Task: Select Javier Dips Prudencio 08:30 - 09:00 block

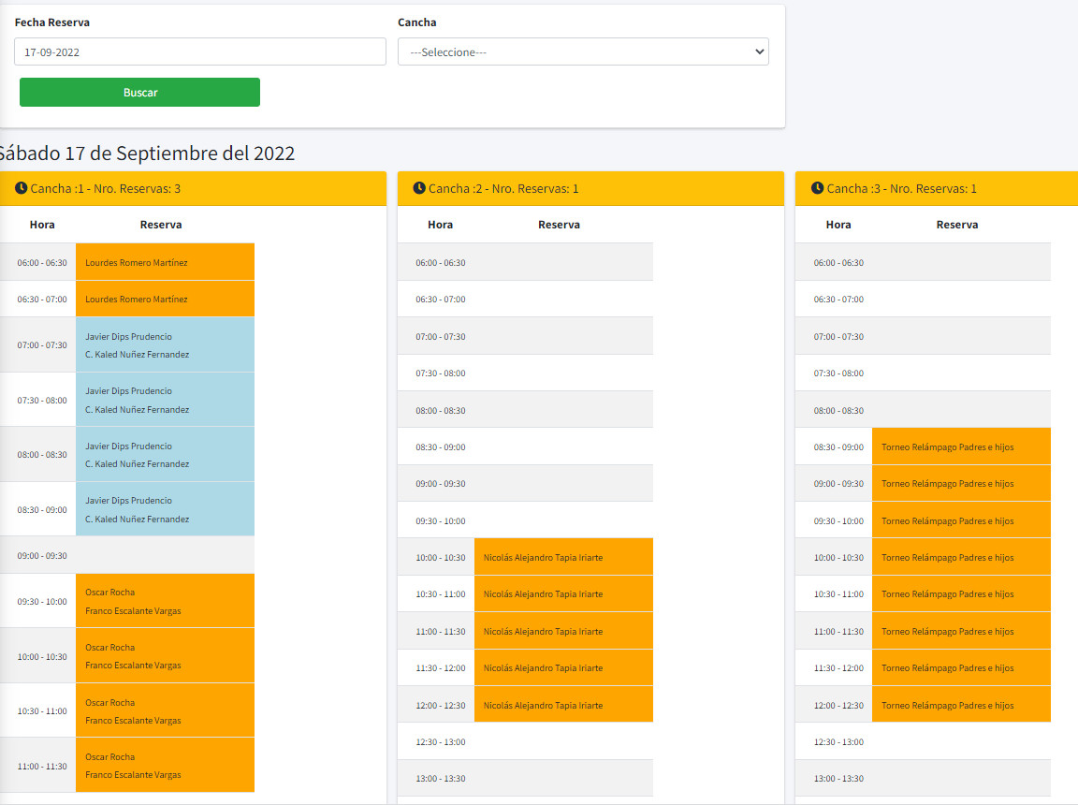Action: 165,509
